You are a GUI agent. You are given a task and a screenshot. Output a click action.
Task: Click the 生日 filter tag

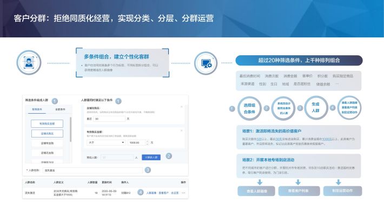click(274, 84)
